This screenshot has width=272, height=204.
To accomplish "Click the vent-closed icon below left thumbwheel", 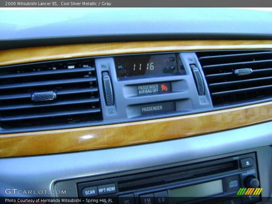I will pos(111,110).
